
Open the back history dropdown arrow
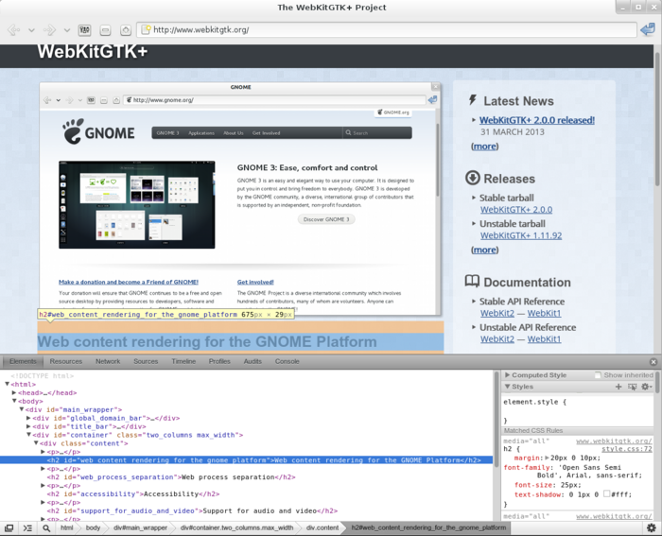click(x=31, y=30)
